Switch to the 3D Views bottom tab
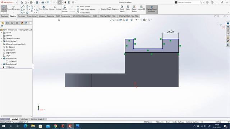This screenshot has width=230, height=129. click(24, 119)
